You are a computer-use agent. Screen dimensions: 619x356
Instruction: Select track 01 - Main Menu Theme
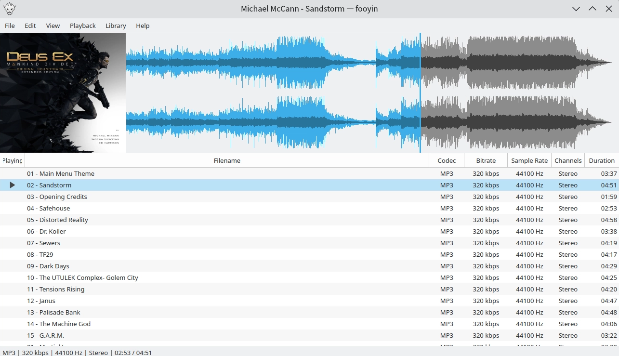[61, 173]
